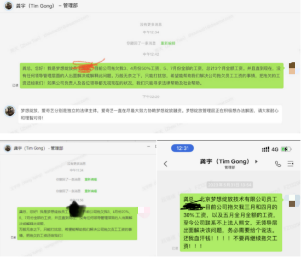Tap sender avatar beside mobile green message
This screenshot has height=257, width=301.
pyautogui.click(x=292, y=201)
